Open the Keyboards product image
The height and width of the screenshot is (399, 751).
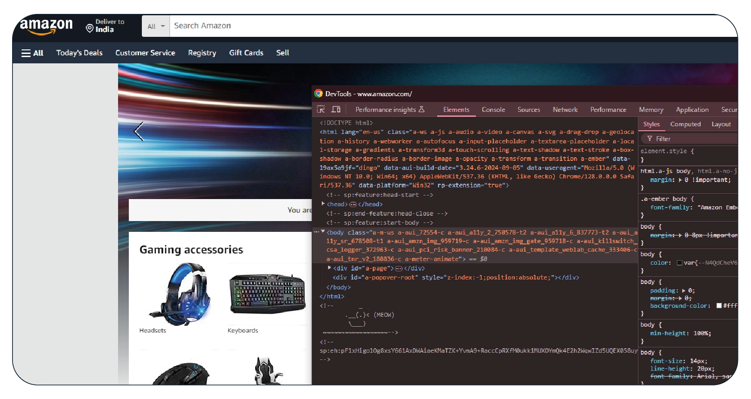coord(268,293)
